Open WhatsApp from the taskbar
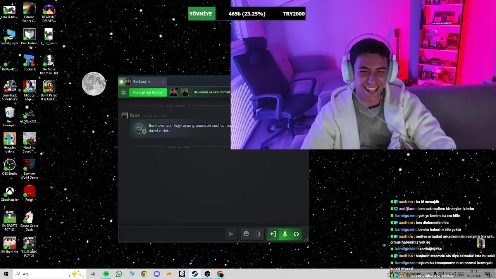The height and width of the screenshot is (279, 496). click(119, 274)
